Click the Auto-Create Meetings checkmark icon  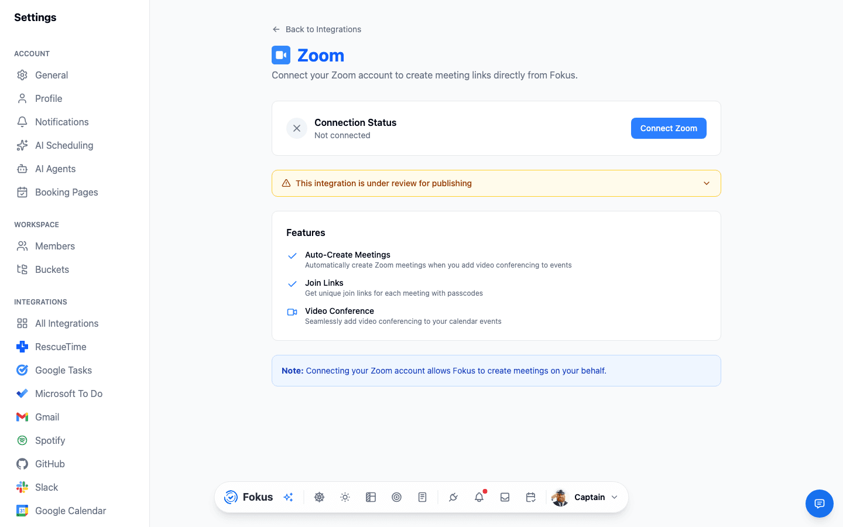[x=292, y=256]
